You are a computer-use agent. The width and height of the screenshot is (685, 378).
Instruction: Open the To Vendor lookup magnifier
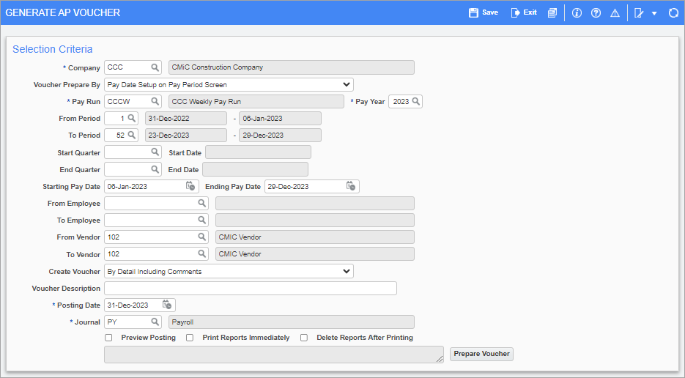[x=201, y=254]
